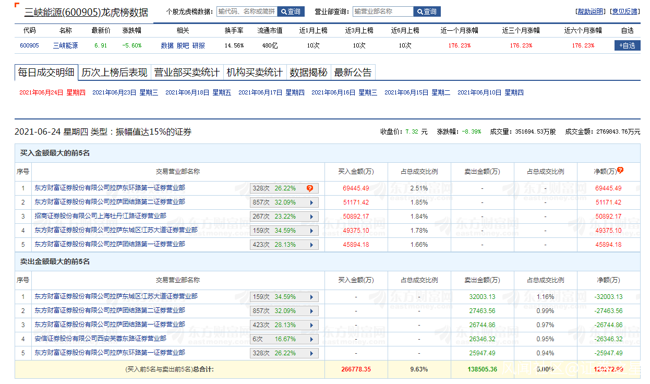Screen dimensions: 650x384
Task: Select the date 2021年06月23日 星期三
Action: 125,93
